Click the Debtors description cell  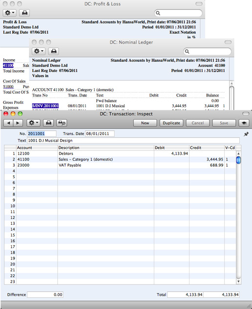click(x=106, y=153)
